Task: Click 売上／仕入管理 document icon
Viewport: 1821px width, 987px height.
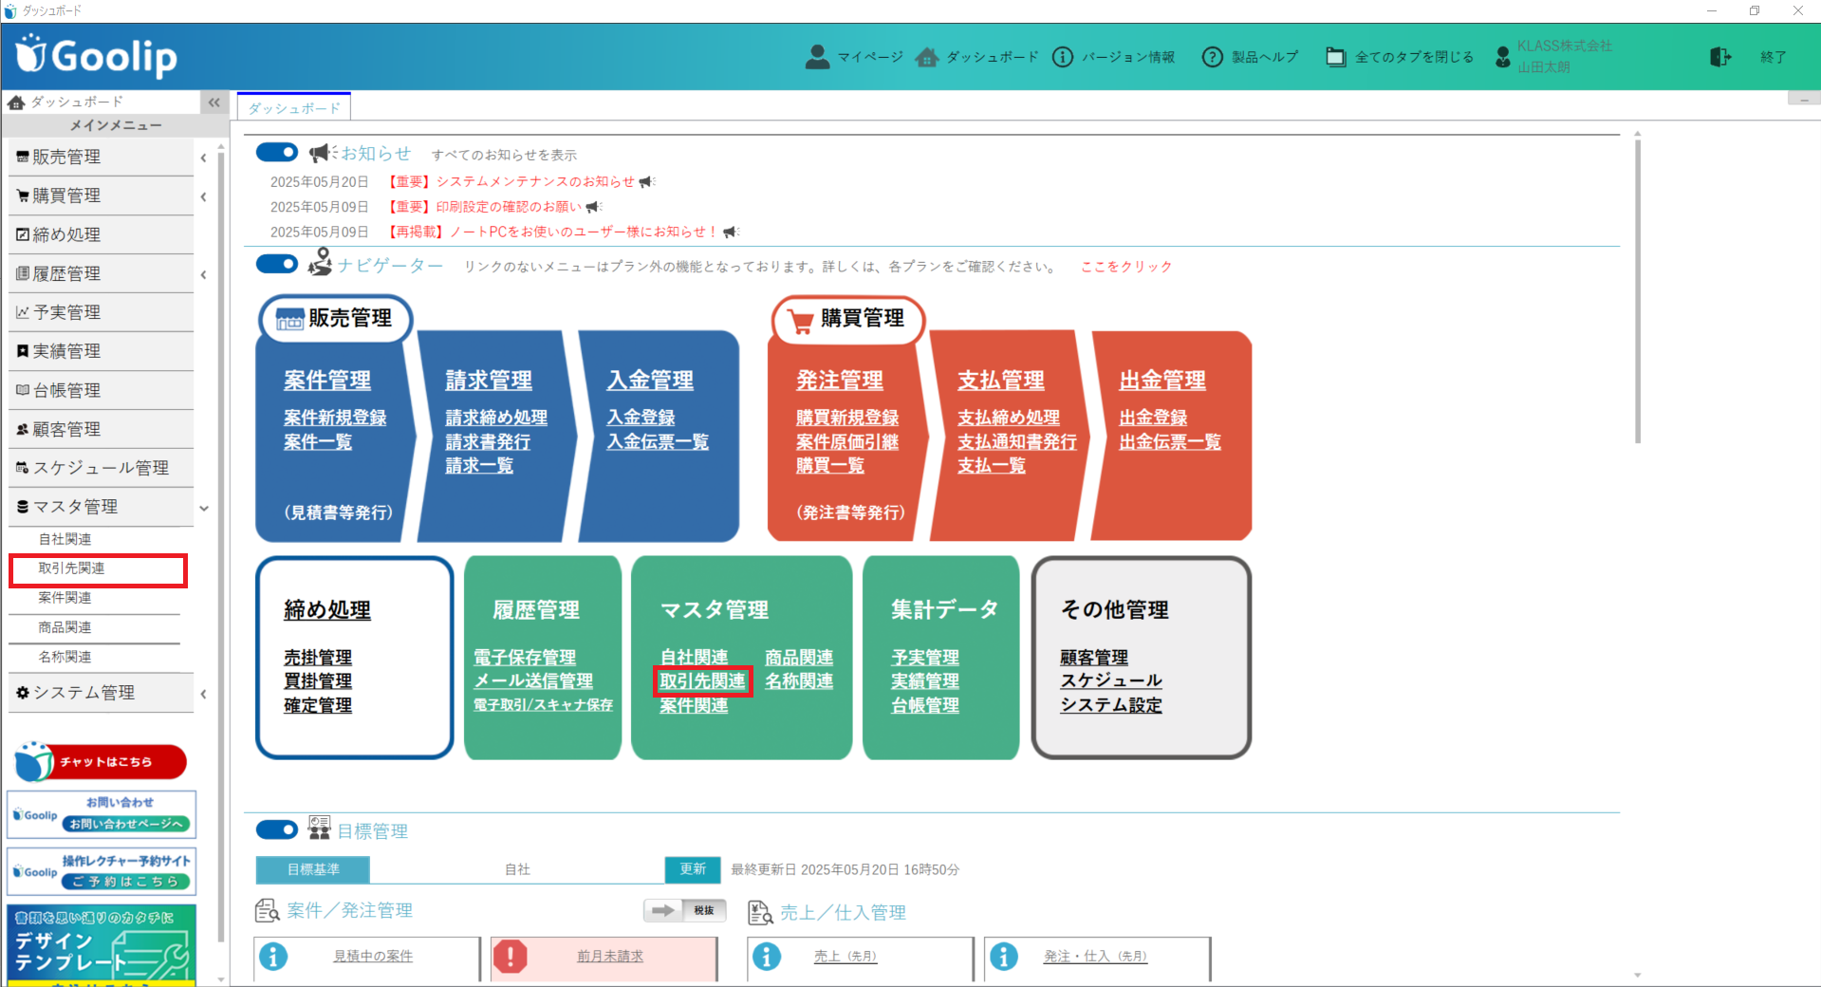Action: pyautogui.click(x=760, y=912)
